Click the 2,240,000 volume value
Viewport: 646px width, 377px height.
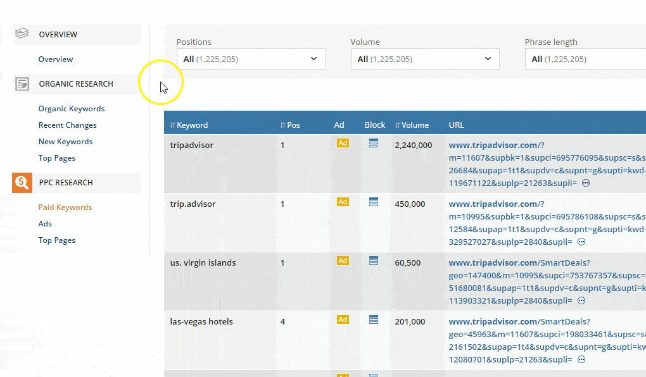[x=414, y=145]
